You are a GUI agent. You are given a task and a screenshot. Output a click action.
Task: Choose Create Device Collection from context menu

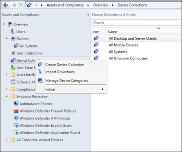[x=71, y=65]
